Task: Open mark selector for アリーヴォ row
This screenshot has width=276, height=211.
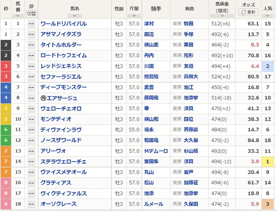Action: point(31,151)
